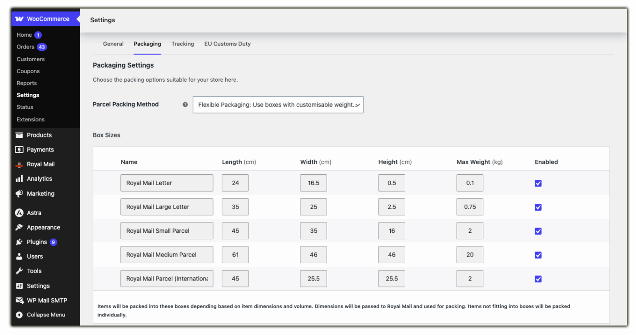The width and height of the screenshot is (636, 335).
Task: Click the Appearance paintbrush icon
Action: 19,227
